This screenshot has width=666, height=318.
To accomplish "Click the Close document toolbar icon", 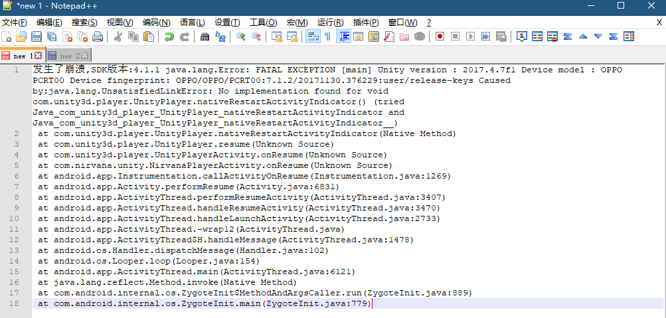I will click(x=67, y=37).
